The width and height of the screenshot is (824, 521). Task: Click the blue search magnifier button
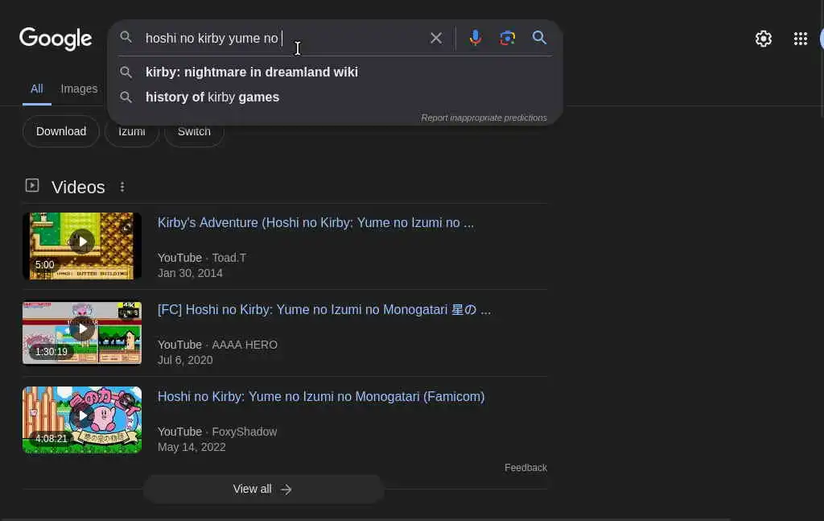tap(539, 38)
